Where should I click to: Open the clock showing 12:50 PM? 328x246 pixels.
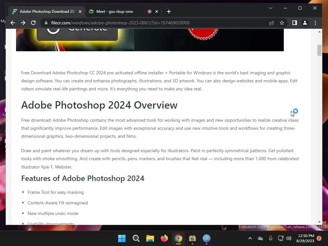[305, 238]
